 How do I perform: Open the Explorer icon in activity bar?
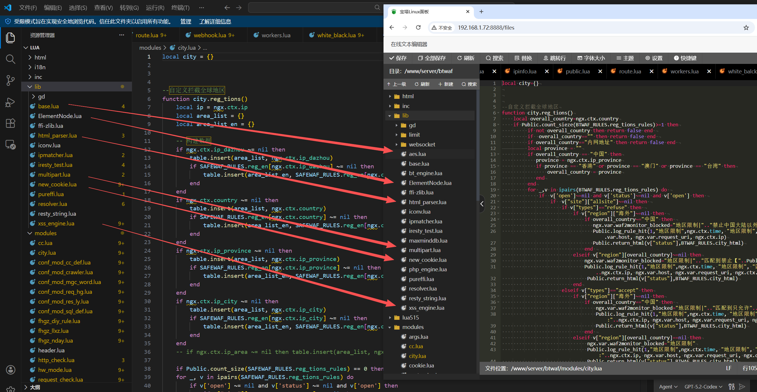point(10,38)
